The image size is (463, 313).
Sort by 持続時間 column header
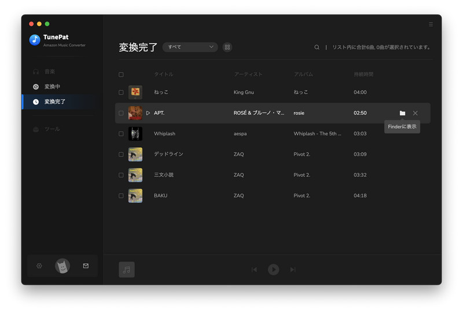(363, 74)
